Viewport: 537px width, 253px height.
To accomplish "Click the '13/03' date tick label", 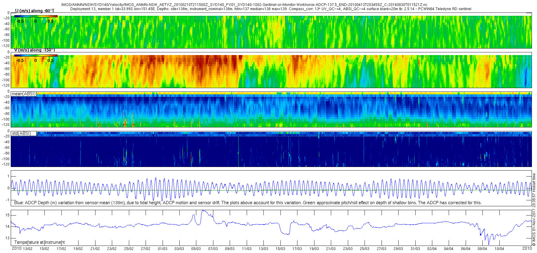I will (263, 249).
